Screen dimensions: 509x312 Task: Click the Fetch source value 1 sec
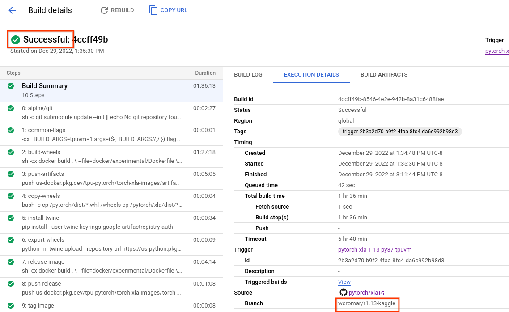click(x=345, y=207)
